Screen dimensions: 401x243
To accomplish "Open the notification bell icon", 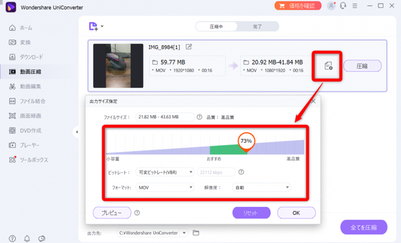I will 27,238.
